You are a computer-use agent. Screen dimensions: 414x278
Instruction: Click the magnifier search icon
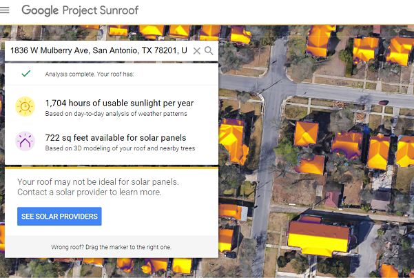209,51
